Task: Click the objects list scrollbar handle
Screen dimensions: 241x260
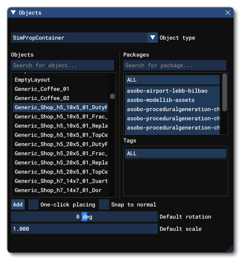Action: click(x=112, y=96)
